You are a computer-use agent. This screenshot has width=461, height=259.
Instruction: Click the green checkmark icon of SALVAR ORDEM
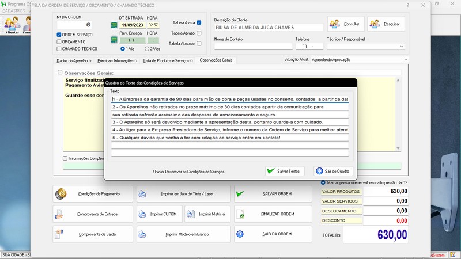[240, 194]
